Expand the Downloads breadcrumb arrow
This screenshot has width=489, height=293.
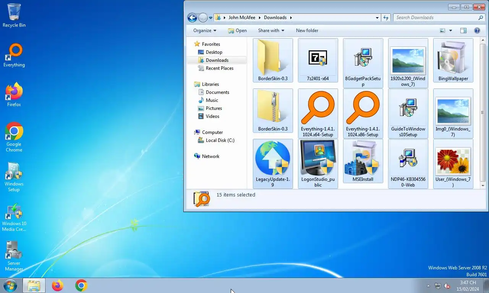point(291,18)
